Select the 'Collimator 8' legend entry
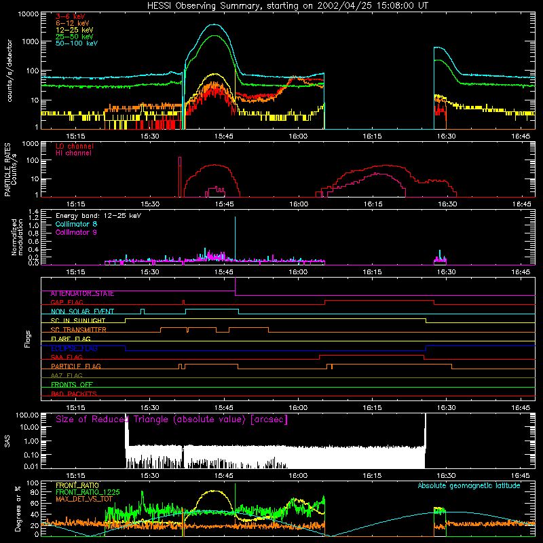 (x=76, y=224)
